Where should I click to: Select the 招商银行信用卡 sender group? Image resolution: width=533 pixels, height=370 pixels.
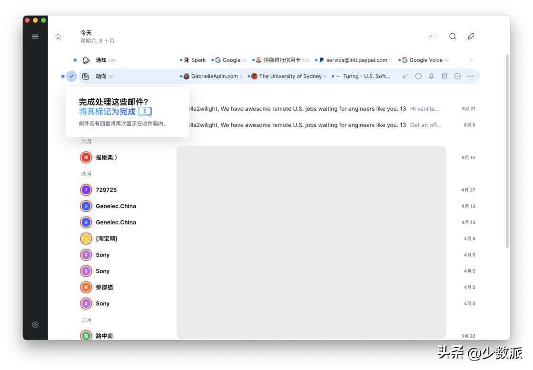point(282,60)
